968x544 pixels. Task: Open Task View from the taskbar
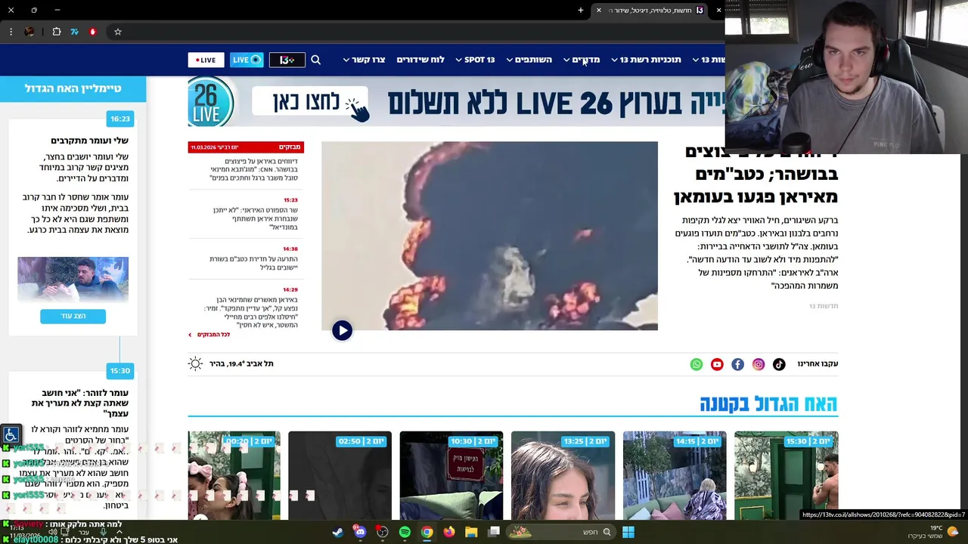[x=494, y=532]
